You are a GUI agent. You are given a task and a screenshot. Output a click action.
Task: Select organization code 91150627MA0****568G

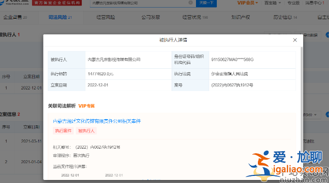click(x=232, y=60)
